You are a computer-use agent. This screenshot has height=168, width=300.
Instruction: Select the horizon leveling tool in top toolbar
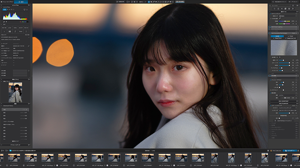tap(156, 2)
